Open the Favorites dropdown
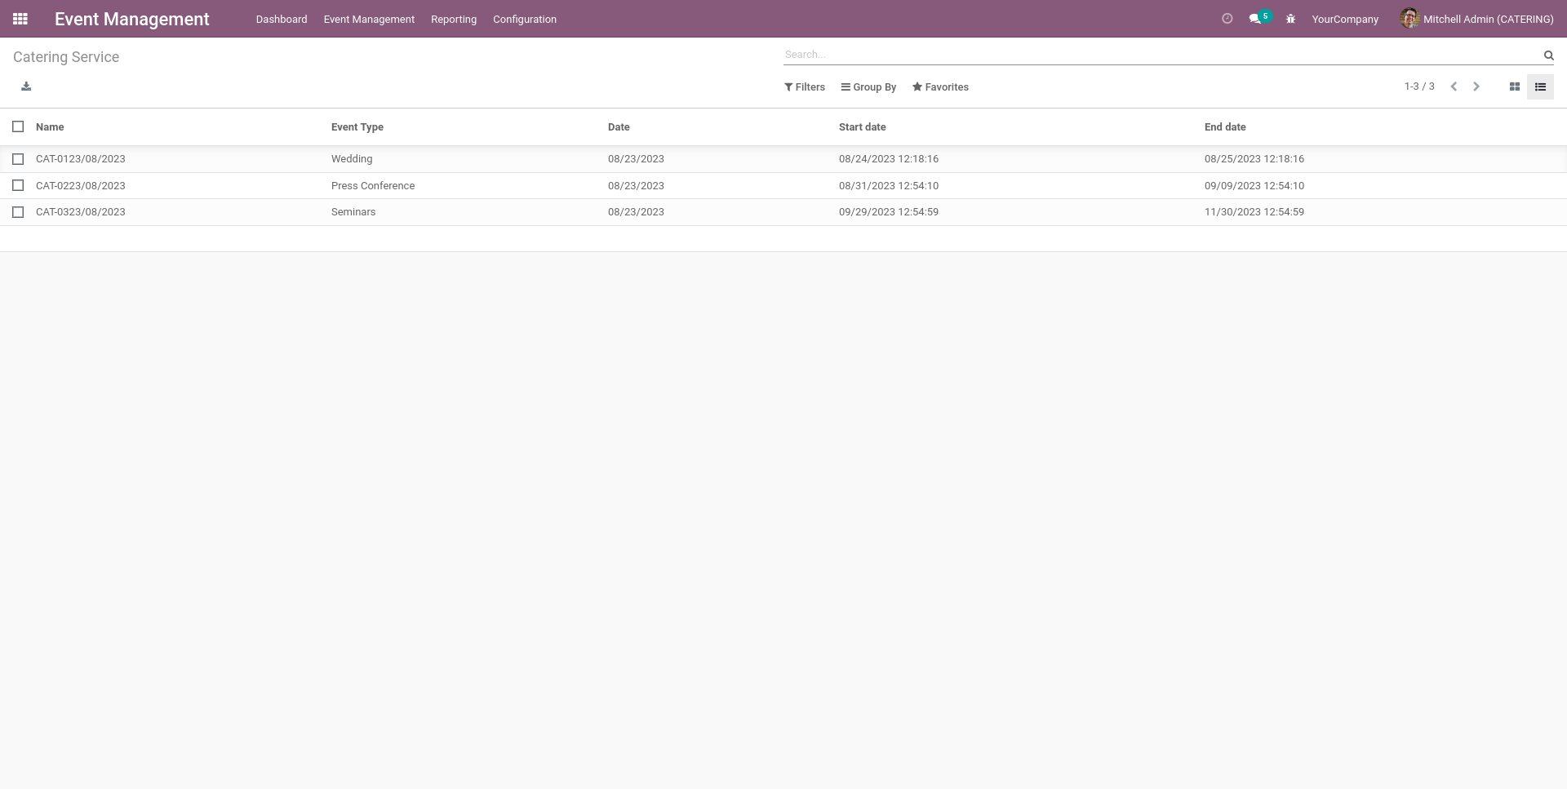This screenshot has width=1567, height=789. pyautogui.click(x=940, y=87)
